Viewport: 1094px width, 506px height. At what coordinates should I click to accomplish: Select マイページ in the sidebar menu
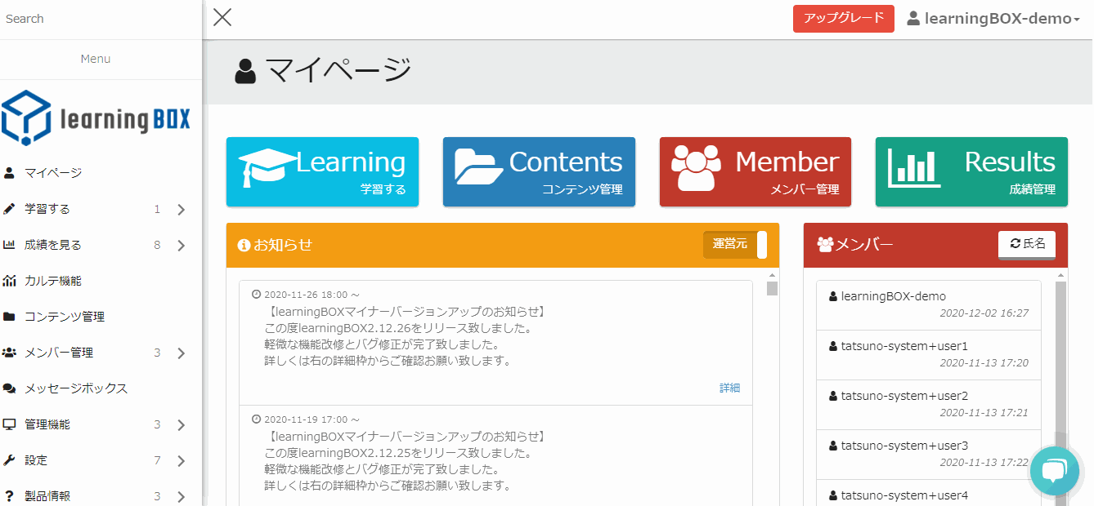(x=52, y=173)
